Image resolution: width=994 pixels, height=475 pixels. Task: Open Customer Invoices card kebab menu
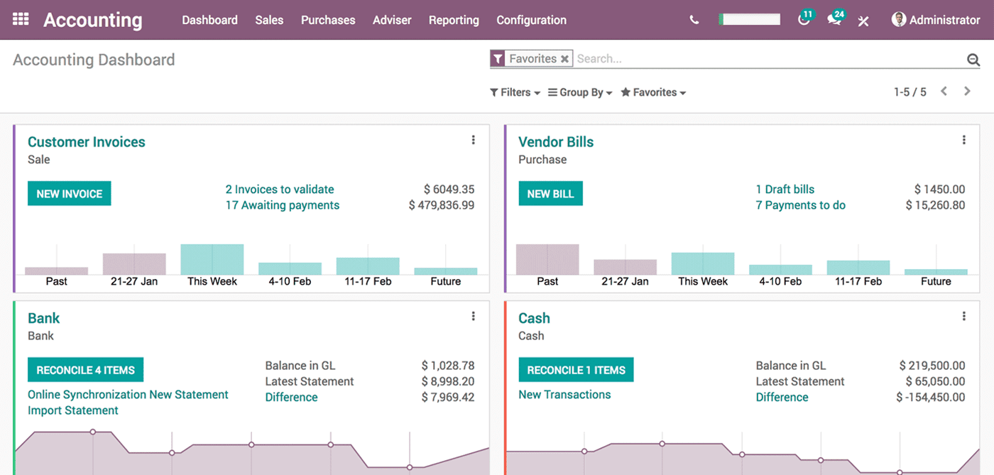474,141
